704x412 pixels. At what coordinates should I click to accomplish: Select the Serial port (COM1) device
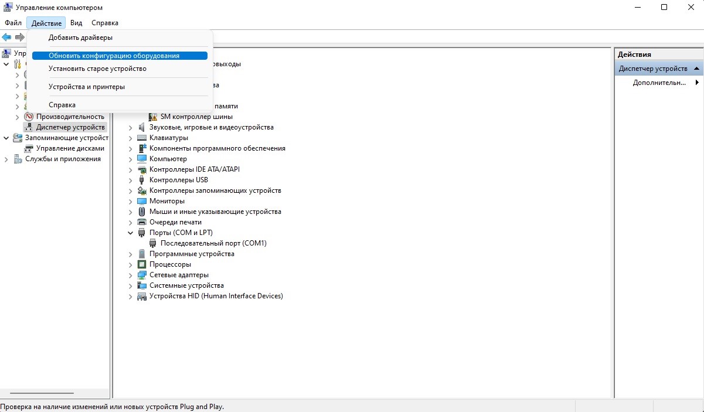tap(213, 243)
